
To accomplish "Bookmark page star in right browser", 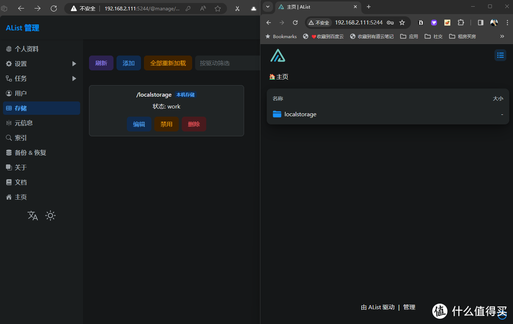I will click(402, 23).
